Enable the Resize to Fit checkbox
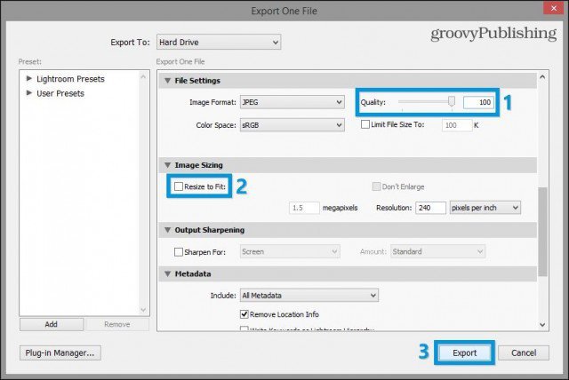 [178, 186]
